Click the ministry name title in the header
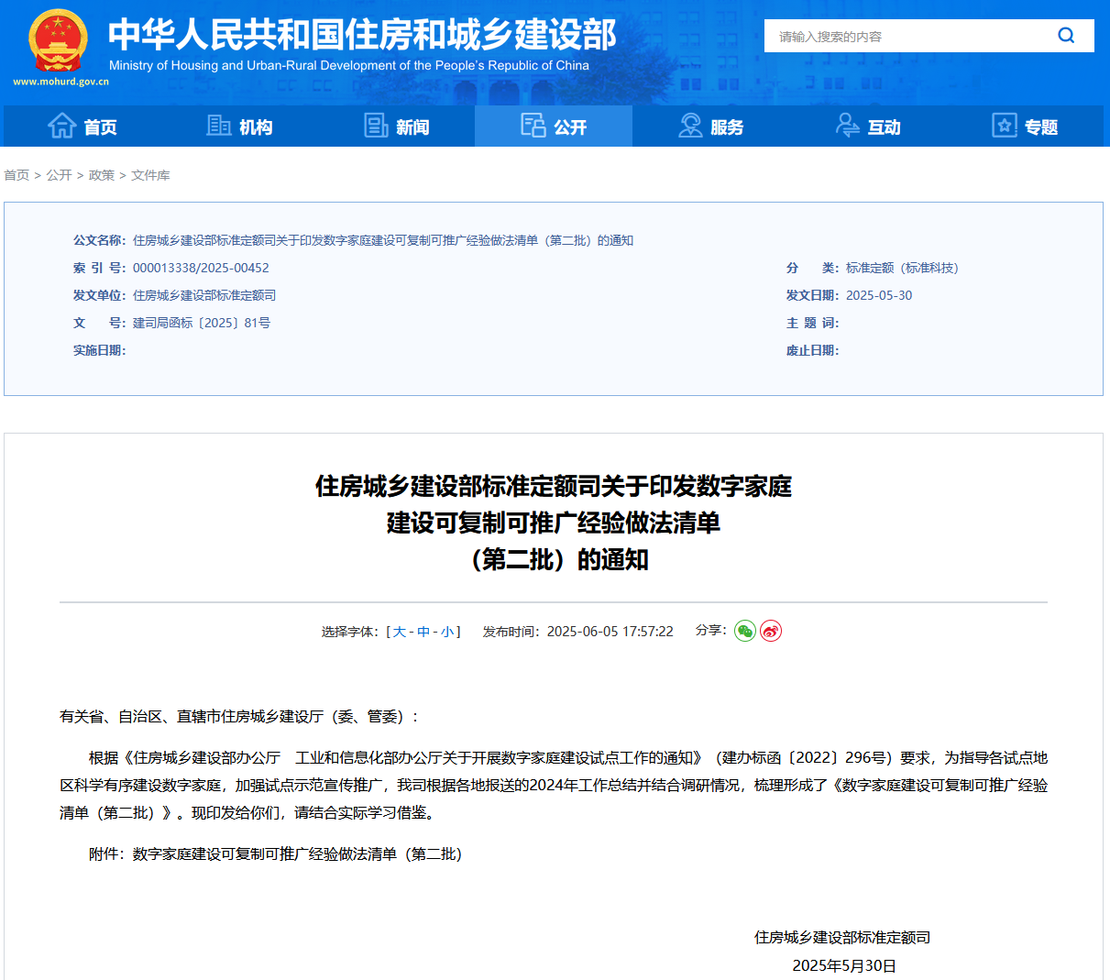1110x980 pixels. tap(362, 35)
